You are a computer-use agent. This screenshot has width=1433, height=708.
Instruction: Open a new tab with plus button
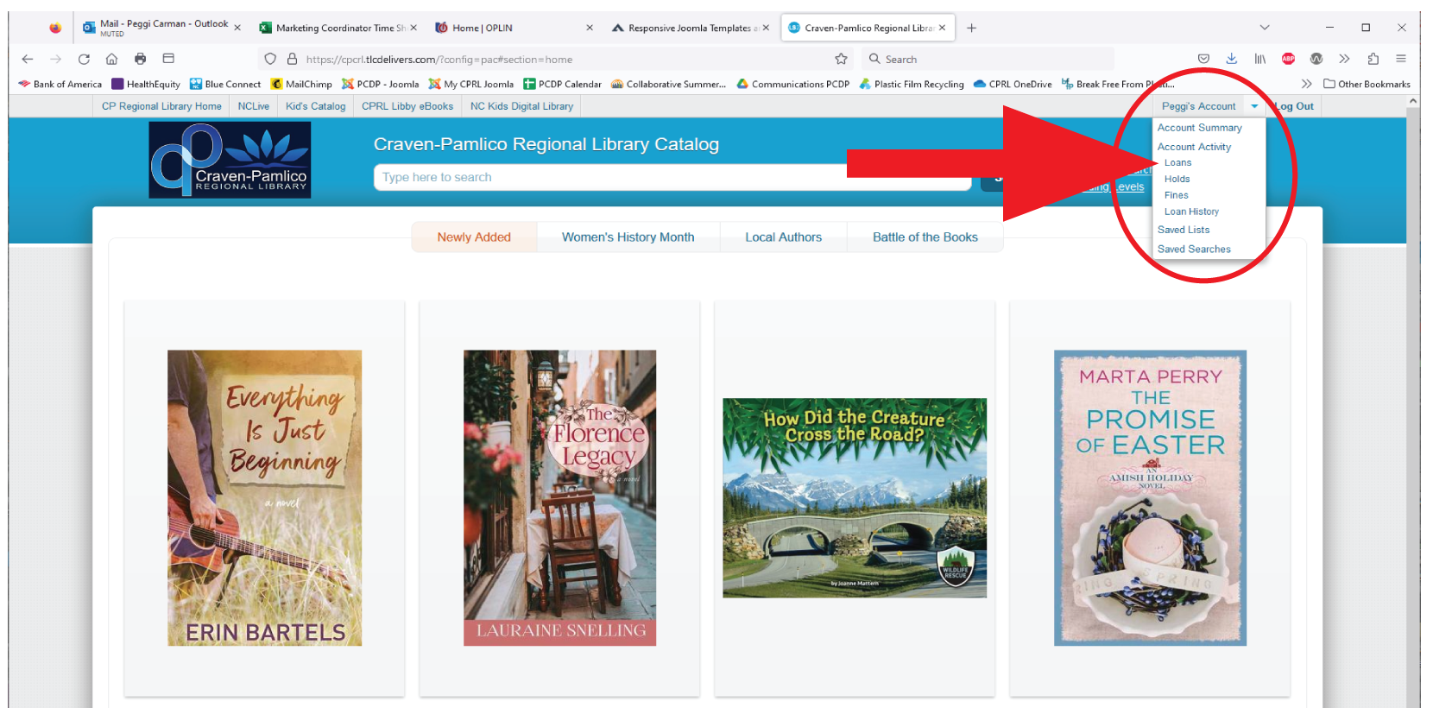(x=971, y=28)
